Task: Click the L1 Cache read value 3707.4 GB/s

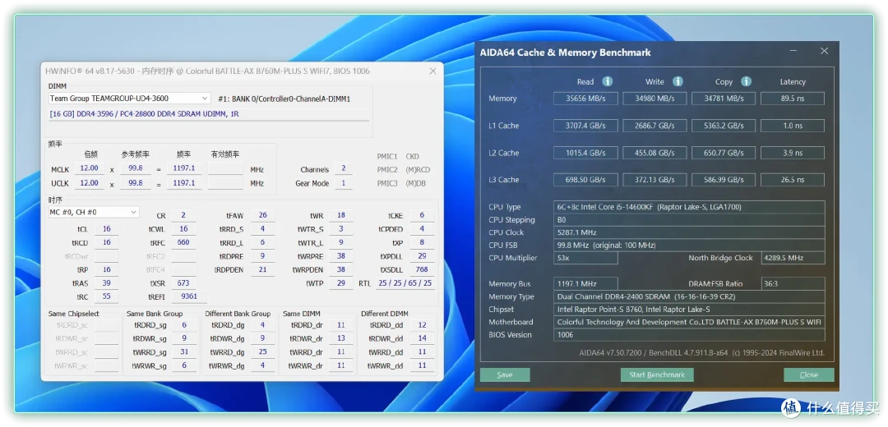Action: [x=585, y=126]
